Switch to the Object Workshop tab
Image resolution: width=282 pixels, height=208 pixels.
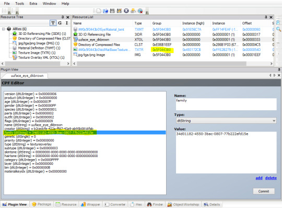pyautogui.click(x=184, y=204)
